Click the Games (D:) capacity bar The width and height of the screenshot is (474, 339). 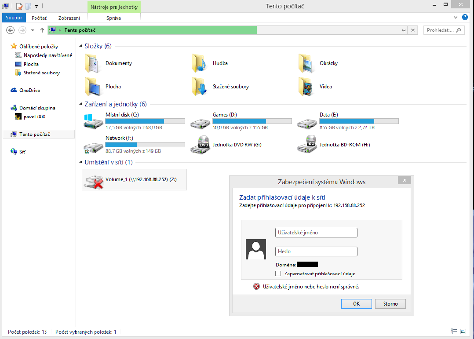tap(252, 121)
